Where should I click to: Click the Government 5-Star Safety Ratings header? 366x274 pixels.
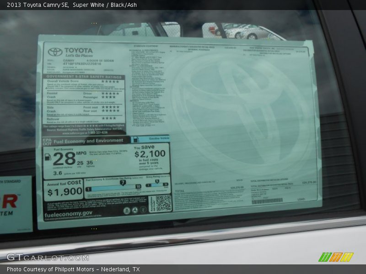click(x=84, y=77)
